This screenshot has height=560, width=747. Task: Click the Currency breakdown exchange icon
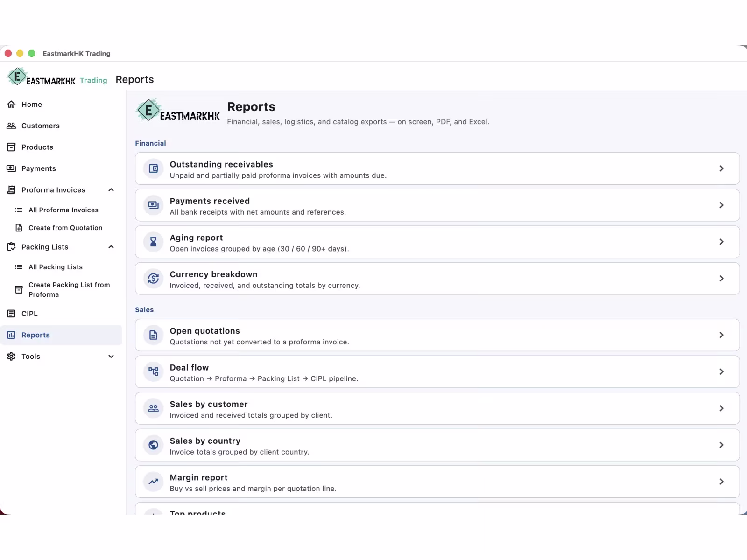pyautogui.click(x=153, y=278)
